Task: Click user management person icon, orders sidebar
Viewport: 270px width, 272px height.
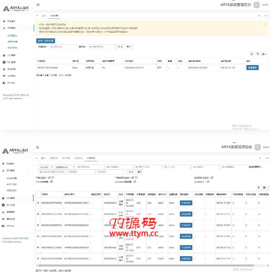Action: 3,170
